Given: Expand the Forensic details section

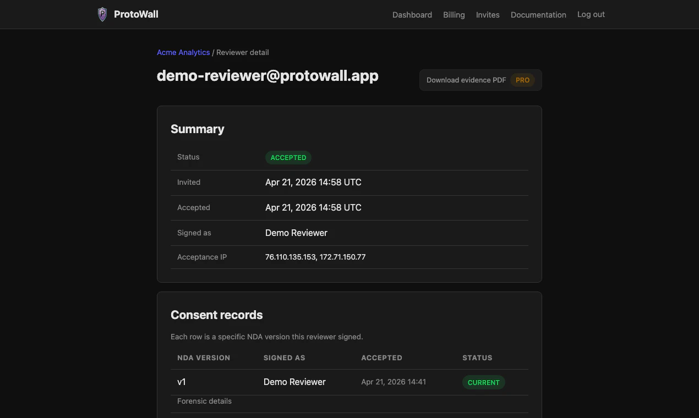Looking at the screenshot, I should (204, 401).
